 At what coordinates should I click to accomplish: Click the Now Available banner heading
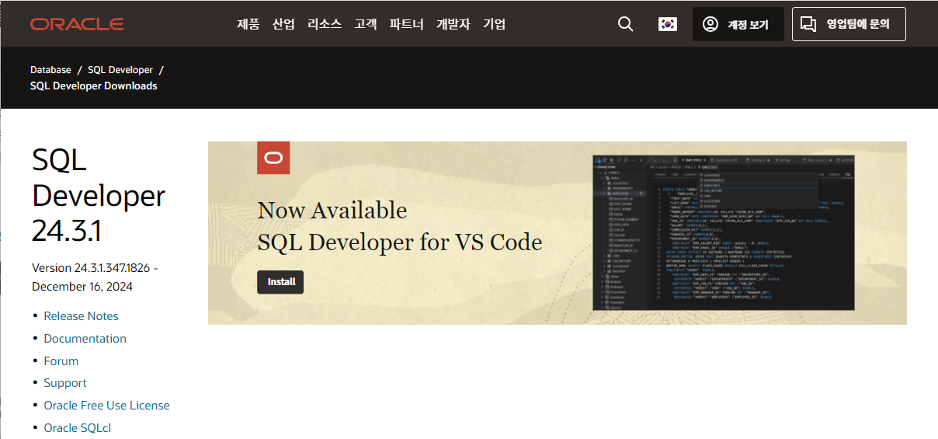point(332,211)
